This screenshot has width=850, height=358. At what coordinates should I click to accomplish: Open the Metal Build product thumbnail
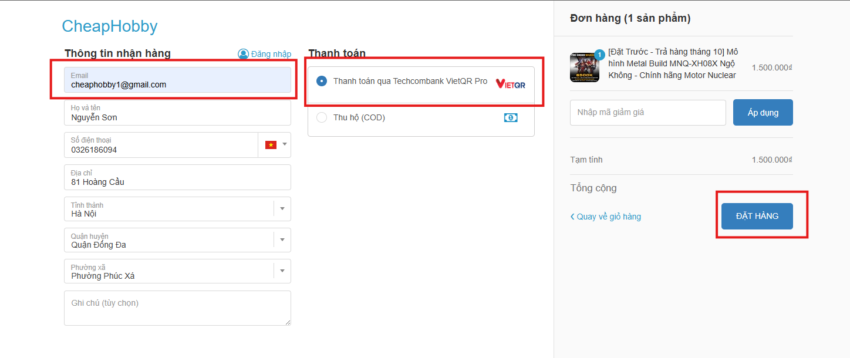585,67
